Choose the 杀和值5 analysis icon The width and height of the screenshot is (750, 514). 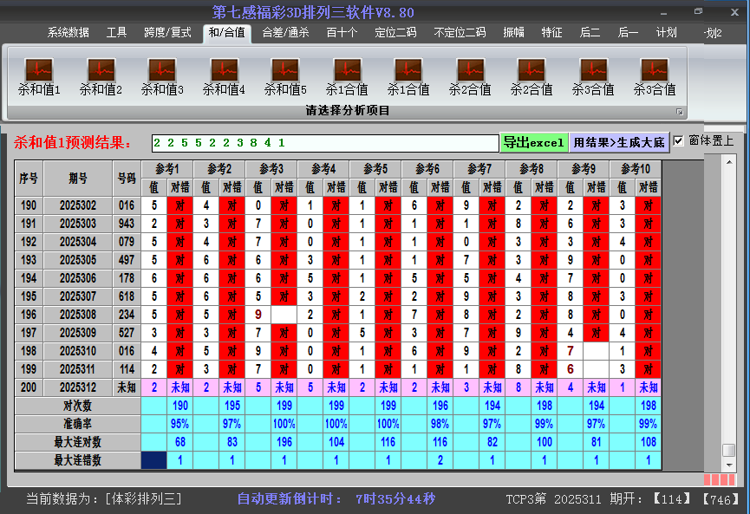pos(285,70)
